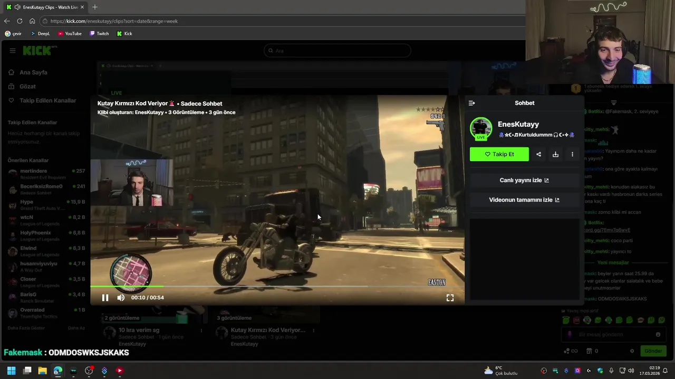Open the Twitch bookmark
The image size is (675, 379).
99,34
